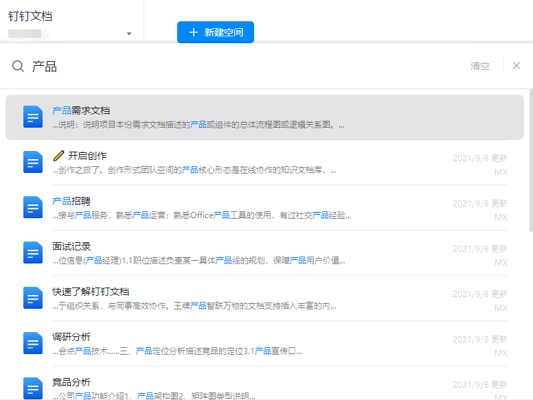Viewport: 533px width, 400px height.
Task: Click update date of 快速了解钉钉文档 row
Action: [x=480, y=294]
